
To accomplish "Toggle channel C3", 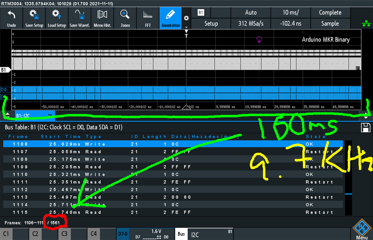I will point(72,234).
